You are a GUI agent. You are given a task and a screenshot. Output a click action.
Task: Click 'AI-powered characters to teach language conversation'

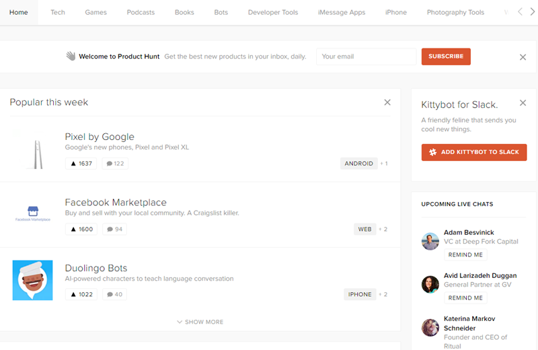pos(149,279)
